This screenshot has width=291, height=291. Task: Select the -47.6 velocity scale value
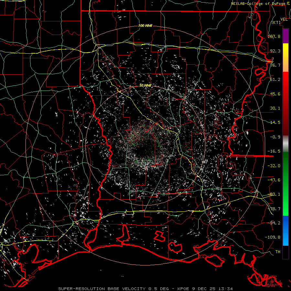click(274, 180)
